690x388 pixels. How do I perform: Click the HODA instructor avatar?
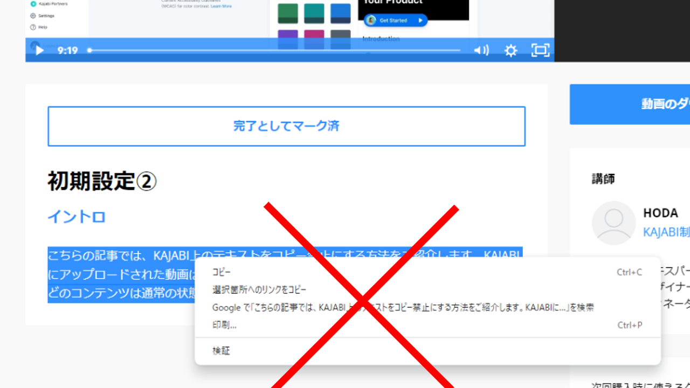click(x=613, y=223)
